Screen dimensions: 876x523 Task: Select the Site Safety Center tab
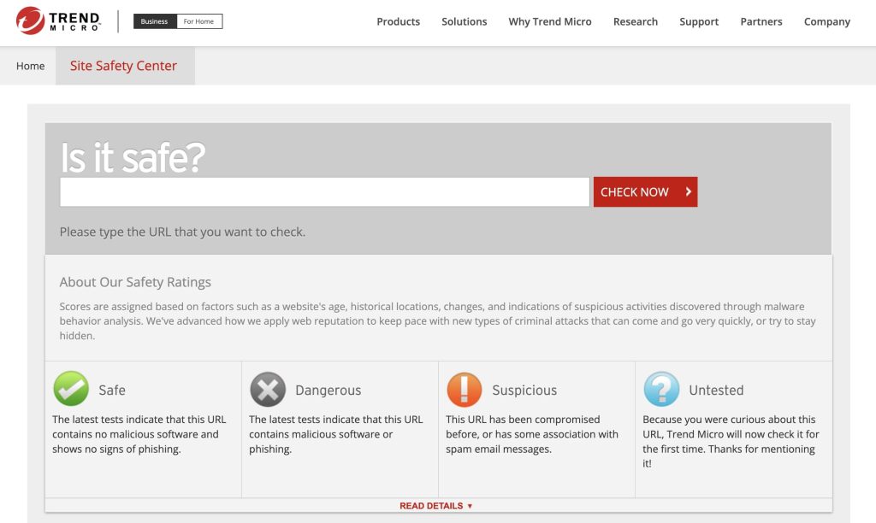tap(123, 66)
